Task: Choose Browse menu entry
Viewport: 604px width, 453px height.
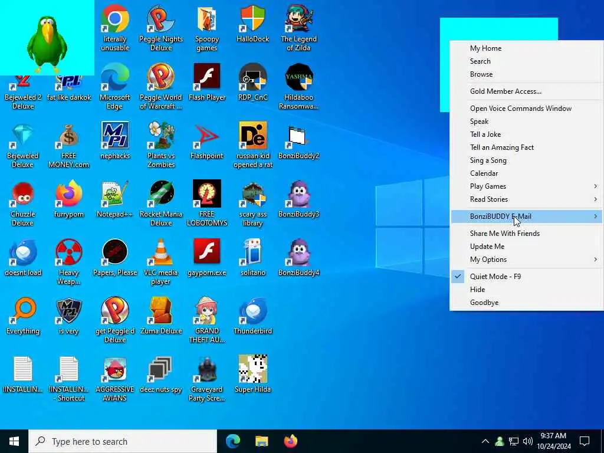Action: click(526, 75)
